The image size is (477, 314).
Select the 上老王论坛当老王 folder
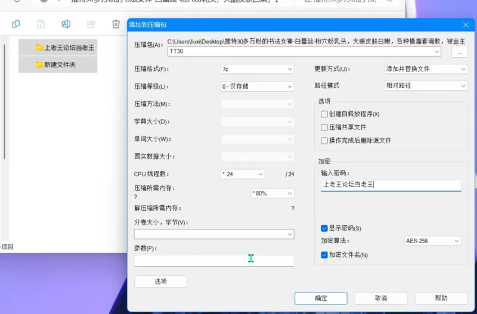pyautogui.click(x=58, y=48)
